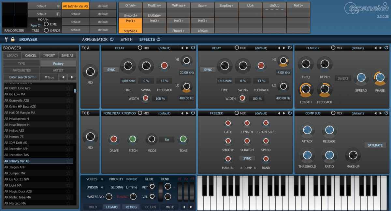Click the snowflake freeze icon
The width and height of the screenshot is (391, 211).
[x=58, y=6]
